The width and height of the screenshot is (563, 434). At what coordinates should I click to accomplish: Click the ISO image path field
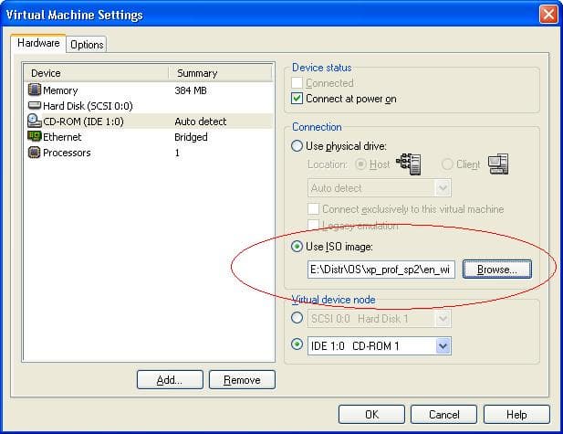coord(381,270)
